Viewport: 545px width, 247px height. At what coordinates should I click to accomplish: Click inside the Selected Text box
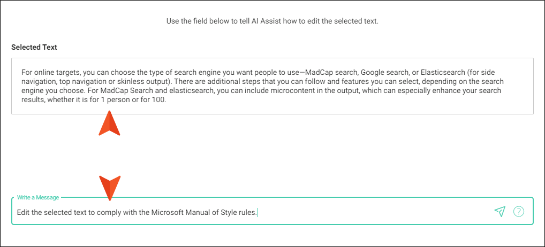tap(272, 86)
